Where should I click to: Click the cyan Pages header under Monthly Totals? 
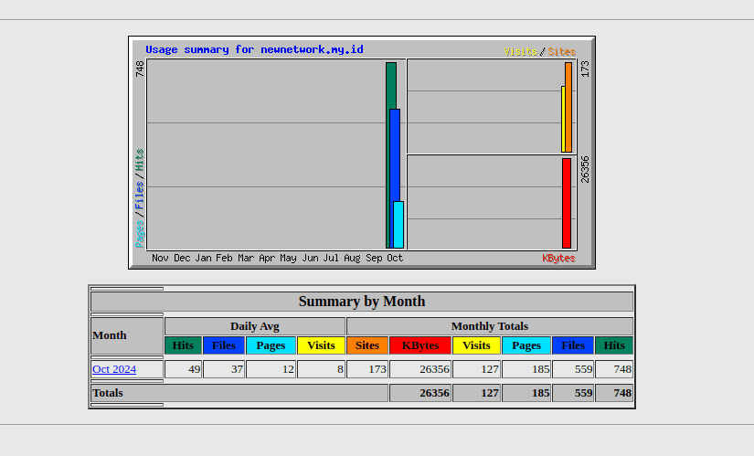point(526,345)
